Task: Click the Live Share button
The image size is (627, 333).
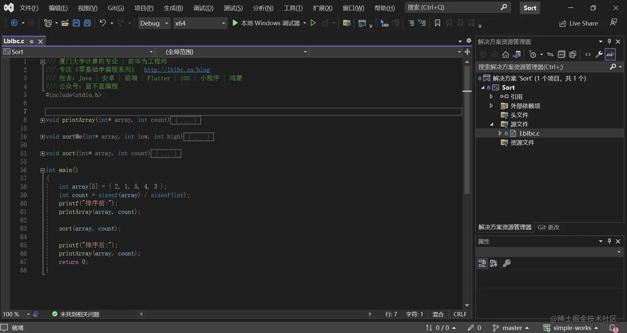Action: [x=579, y=23]
